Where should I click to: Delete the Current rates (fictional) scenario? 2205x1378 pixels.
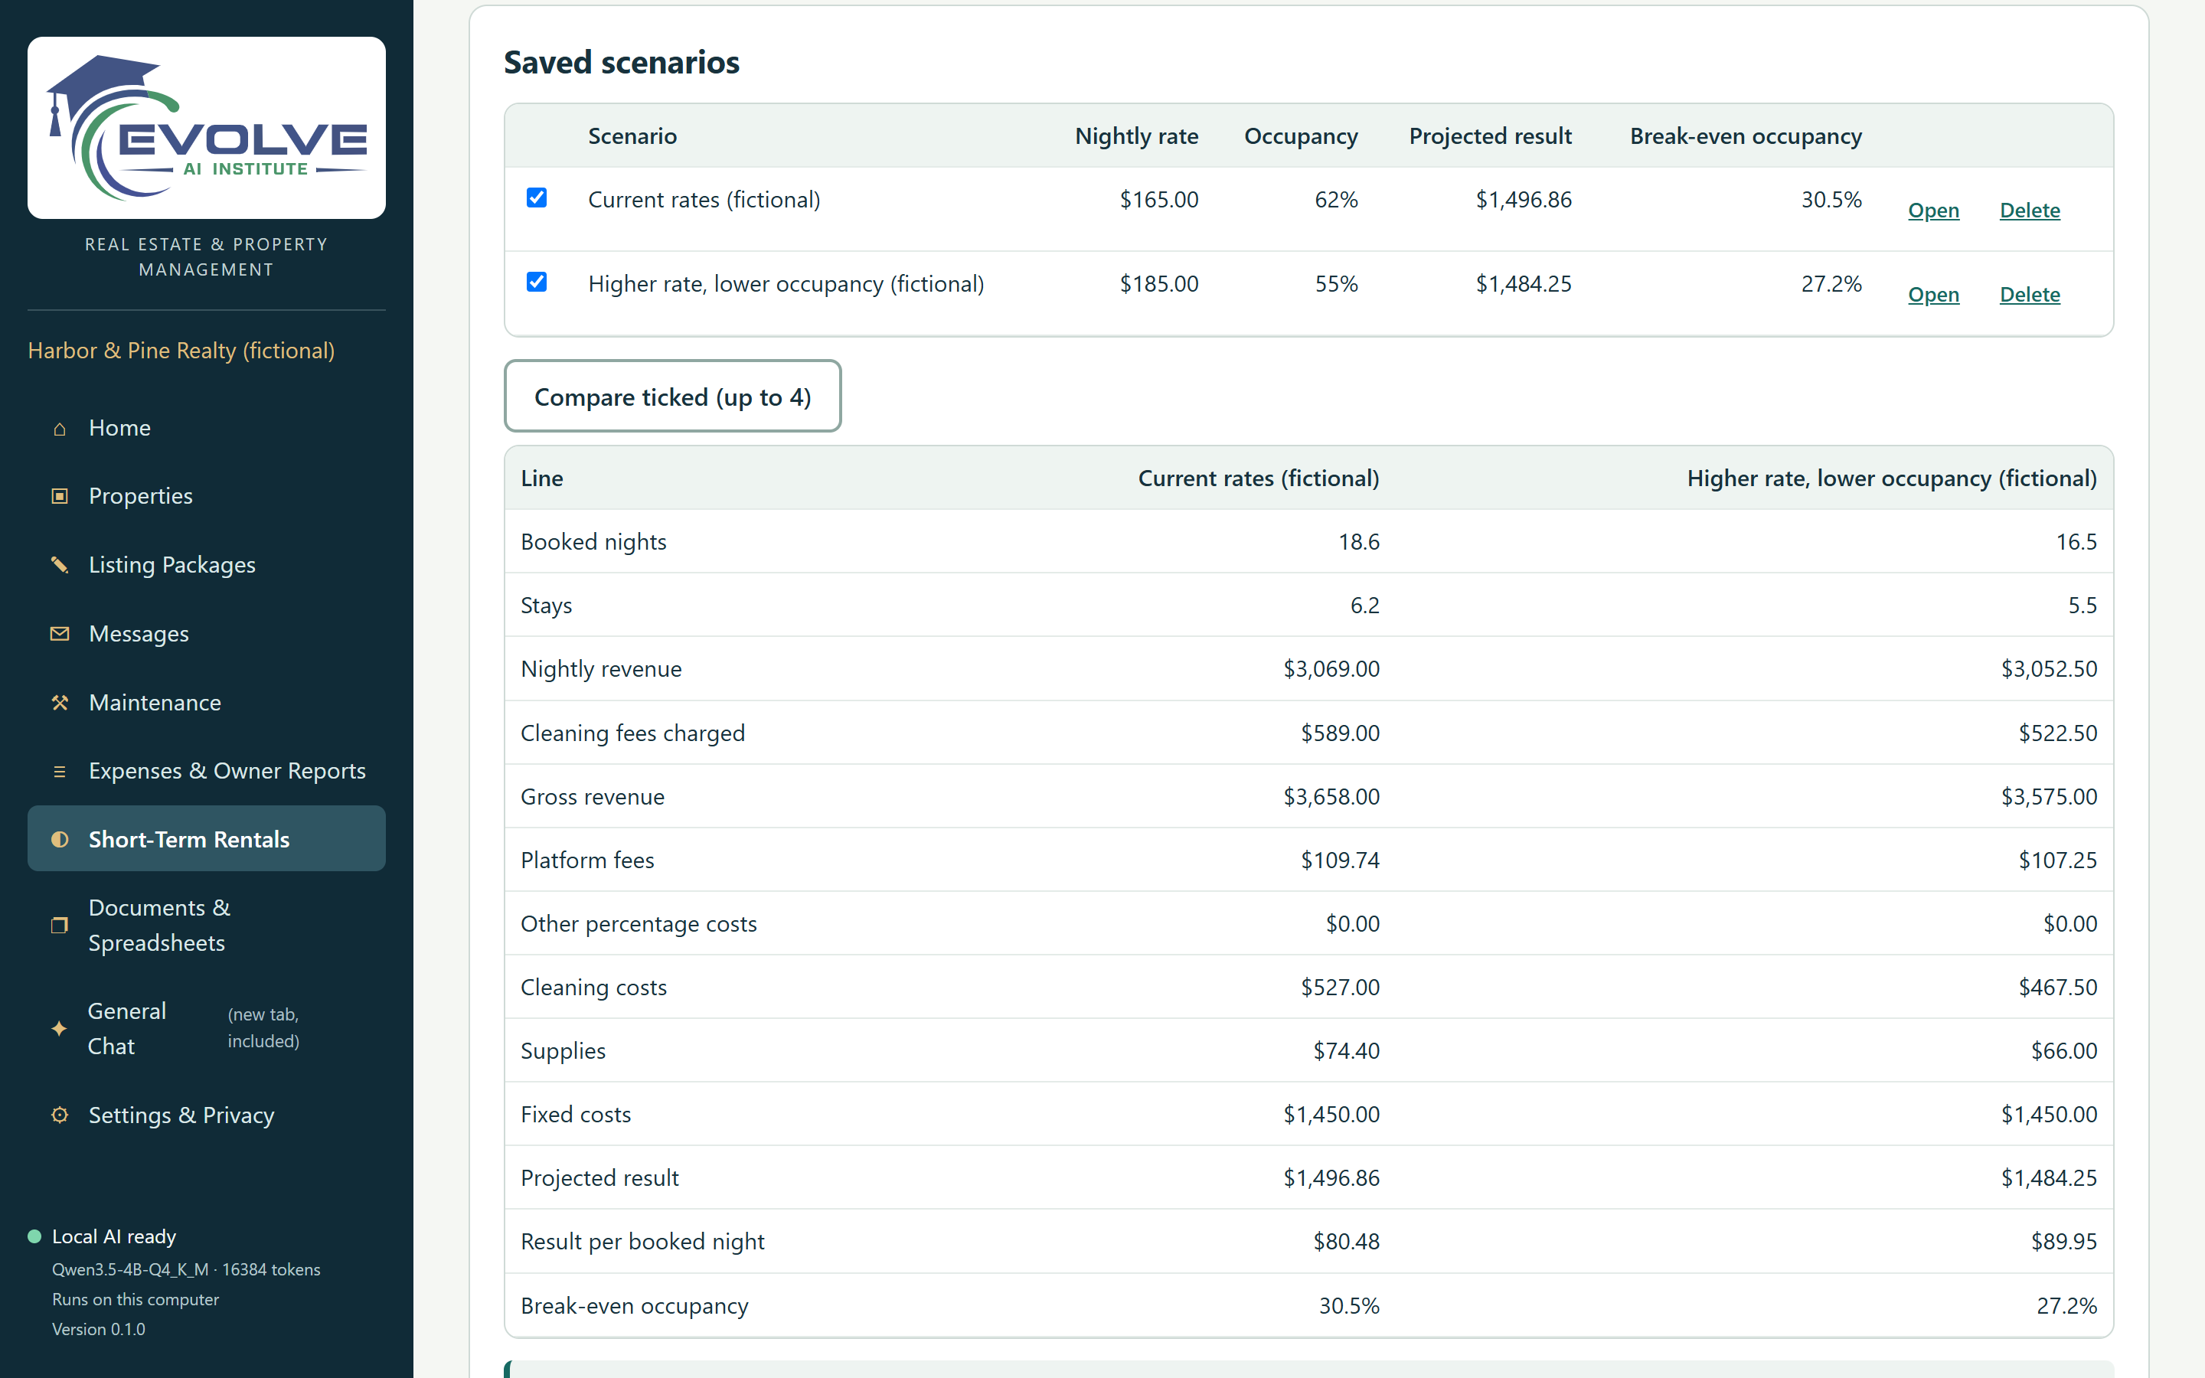2029,211
